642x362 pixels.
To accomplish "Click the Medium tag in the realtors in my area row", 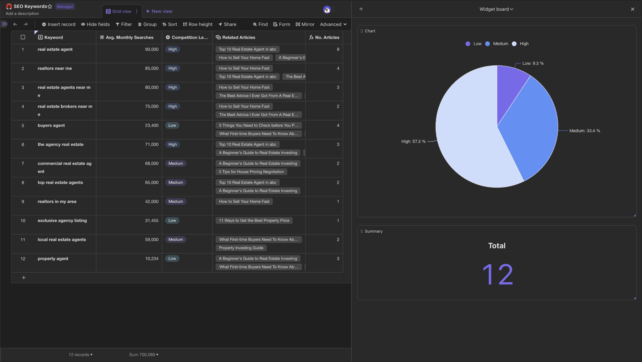I will pyautogui.click(x=176, y=202).
